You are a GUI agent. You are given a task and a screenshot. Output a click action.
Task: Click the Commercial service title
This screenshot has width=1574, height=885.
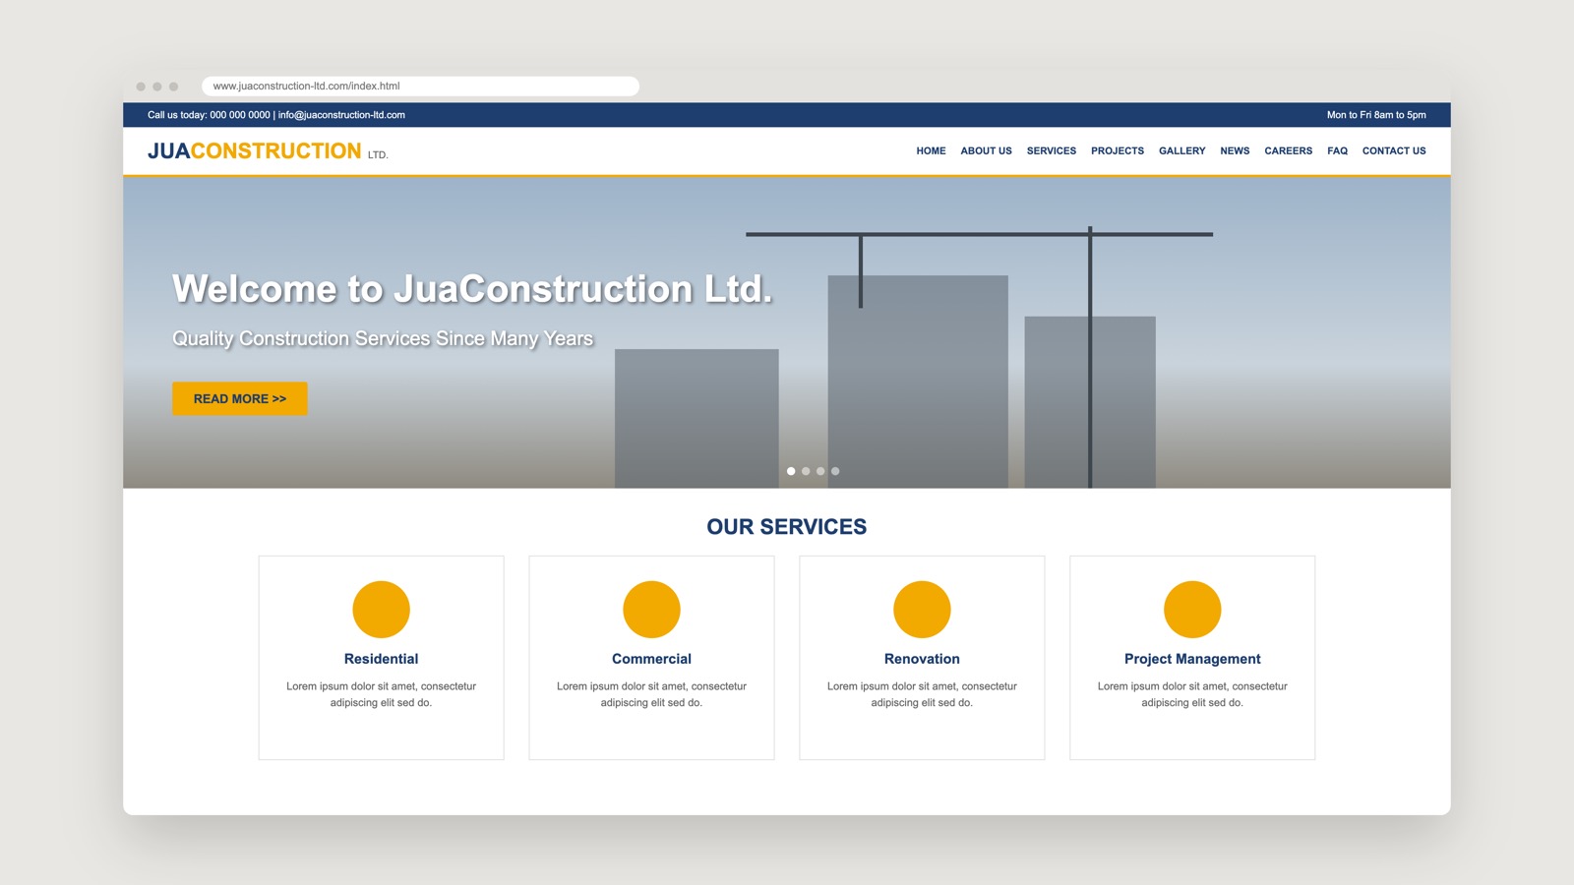click(651, 659)
